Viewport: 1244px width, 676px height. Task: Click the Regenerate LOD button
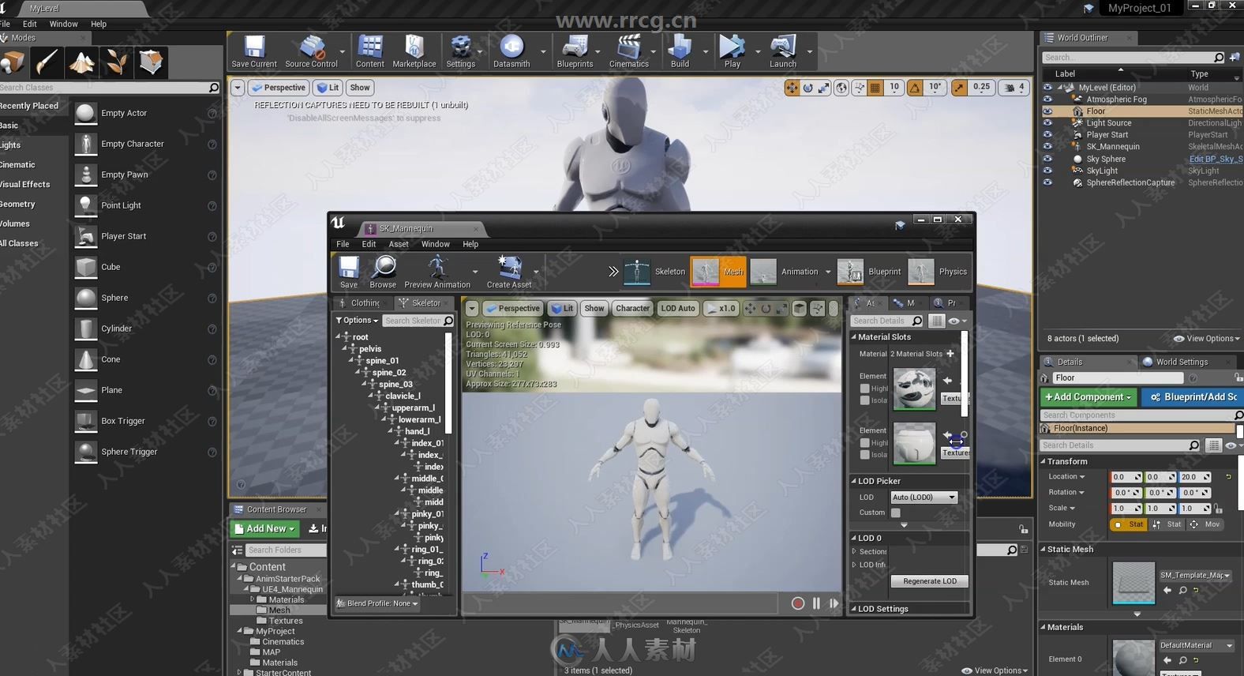point(930,581)
